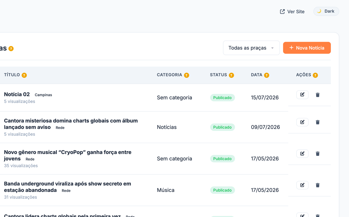Click the help icon beside the page heading
The image size is (349, 217).
[11, 49]
